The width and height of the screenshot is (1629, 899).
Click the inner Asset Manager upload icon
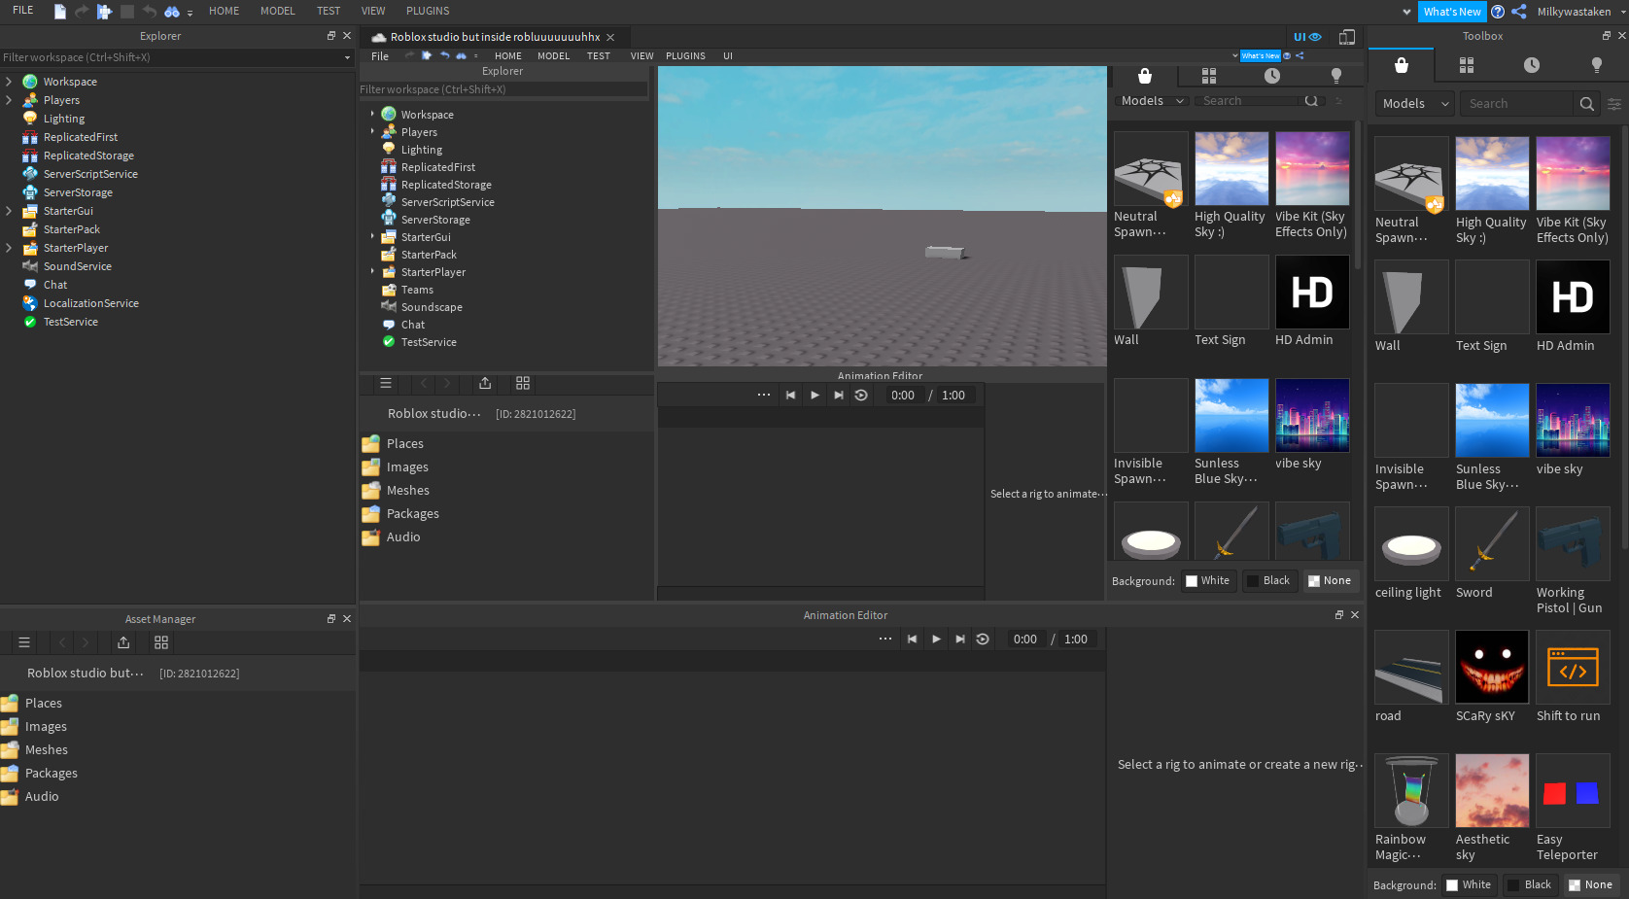pyautogui.click(x=485, y=383)
